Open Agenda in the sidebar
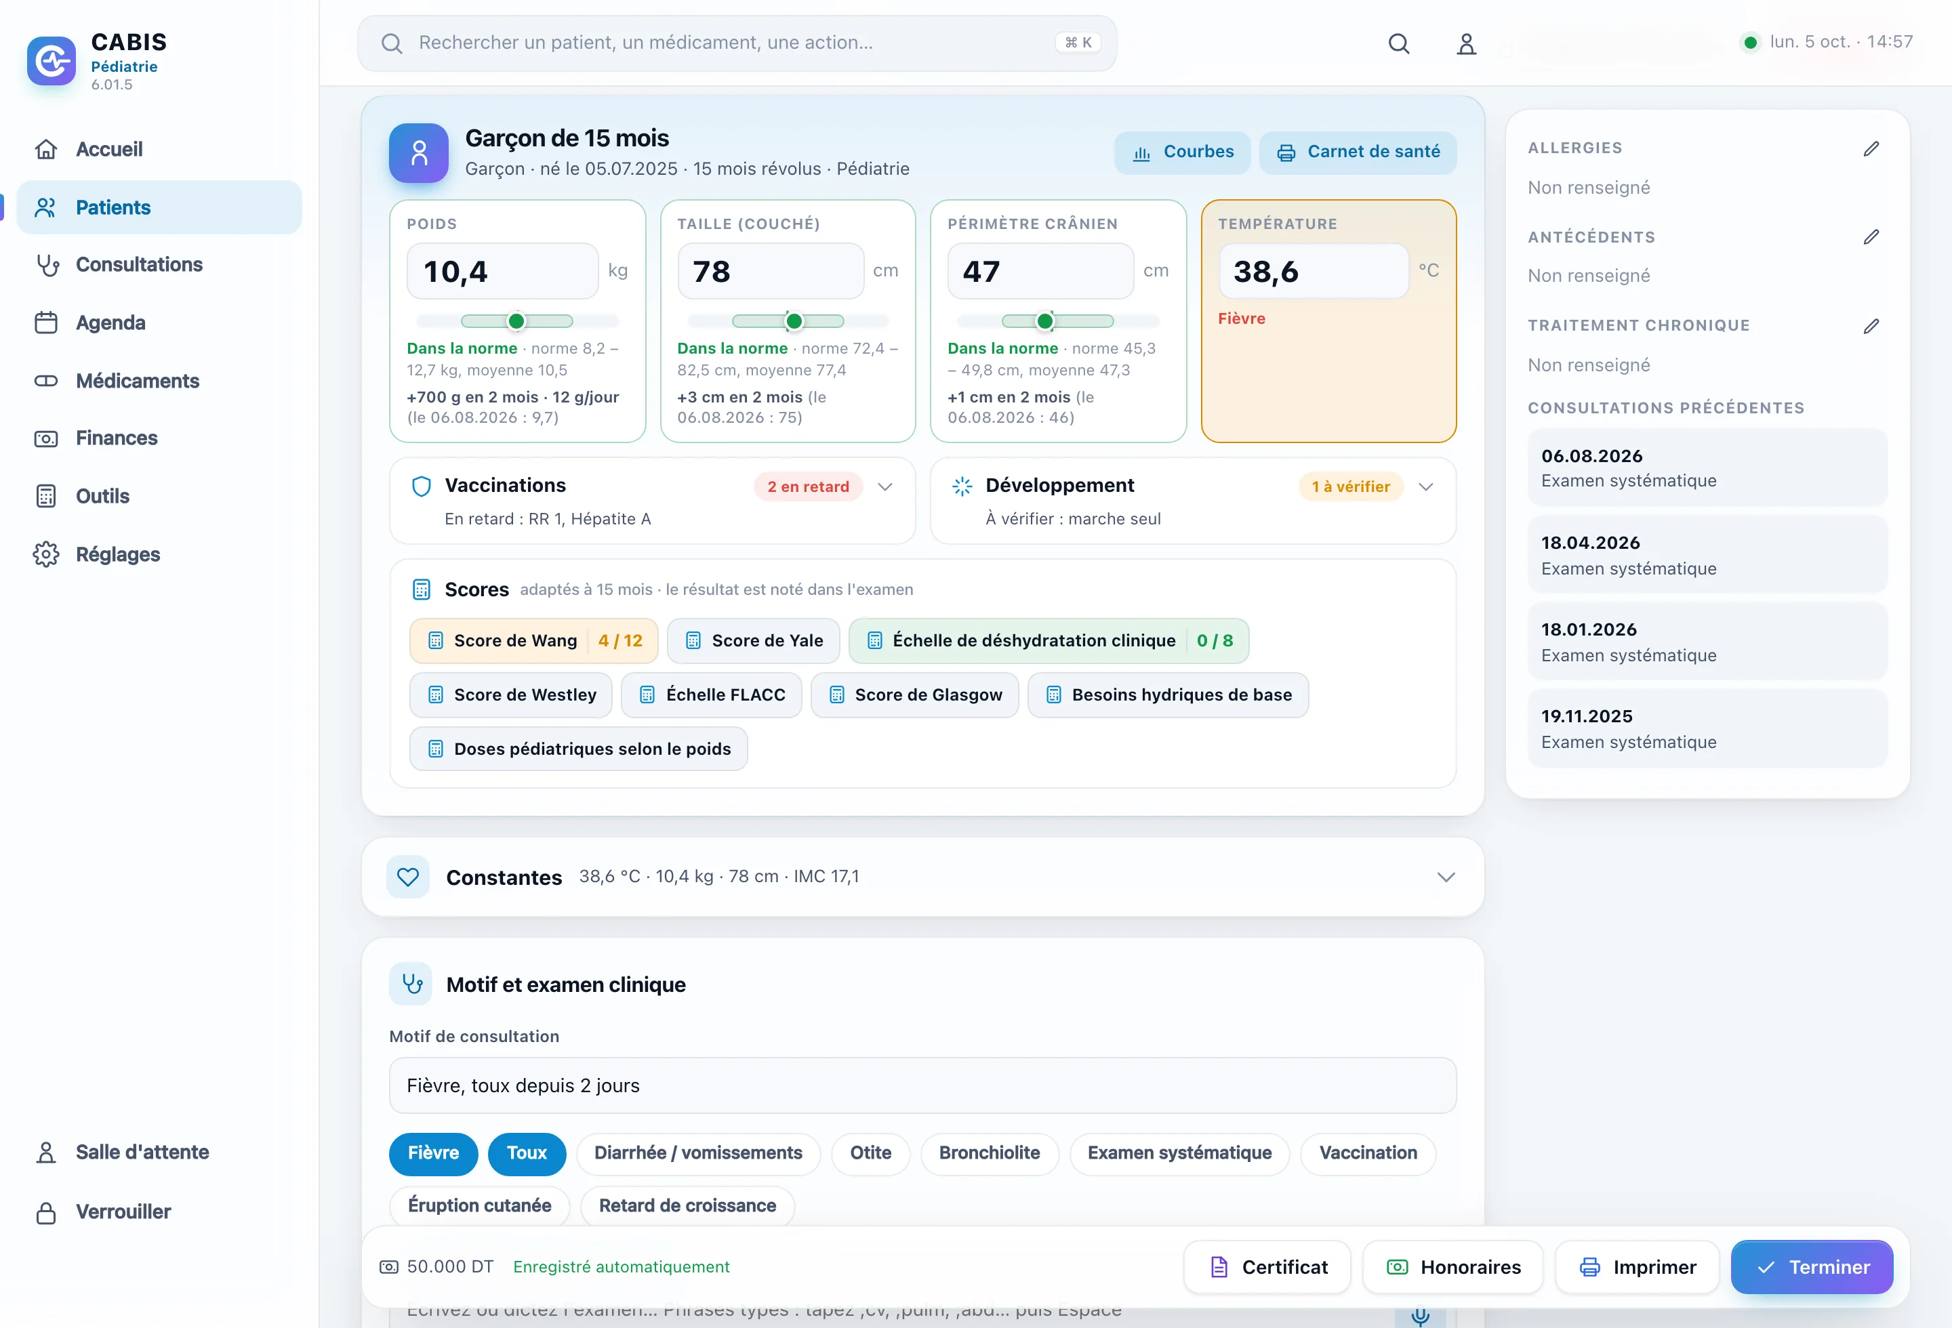Image resolution: width=1952 pixels, height=1328 pixels. click(159, 323)
